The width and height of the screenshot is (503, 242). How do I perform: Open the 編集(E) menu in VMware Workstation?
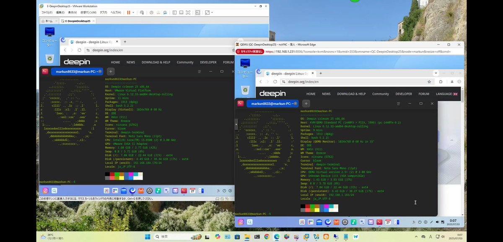click(x=60, y=13)
